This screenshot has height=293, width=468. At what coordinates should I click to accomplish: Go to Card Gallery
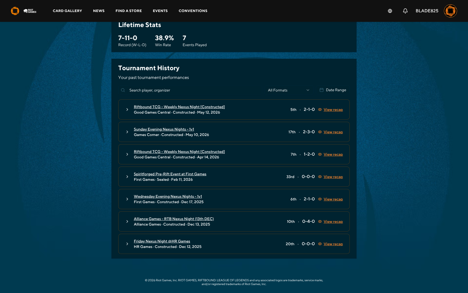pyautogui.click(x=67, y=11)
